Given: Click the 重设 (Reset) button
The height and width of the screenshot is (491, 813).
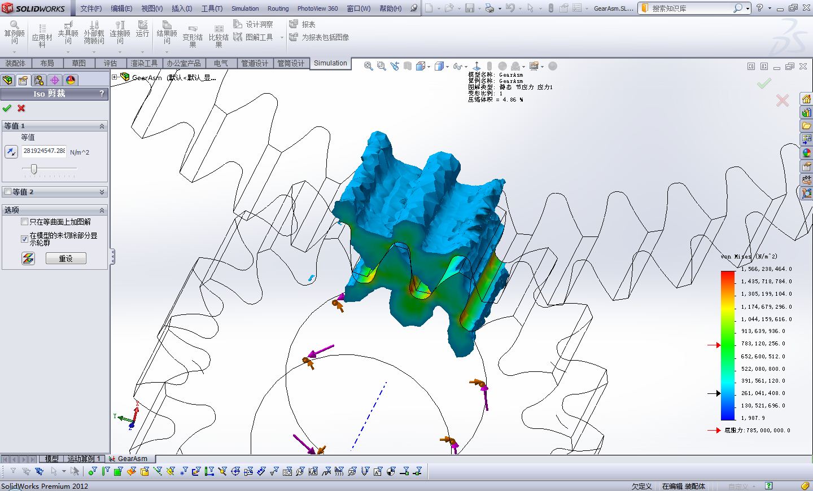Looking at the screenshot, I should point(65,258).
